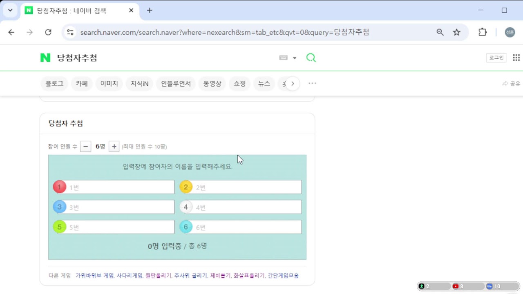Screen dimensions: 523x294
Task: Open the Chrome profile avatar
Action: (x=510, y=32)
